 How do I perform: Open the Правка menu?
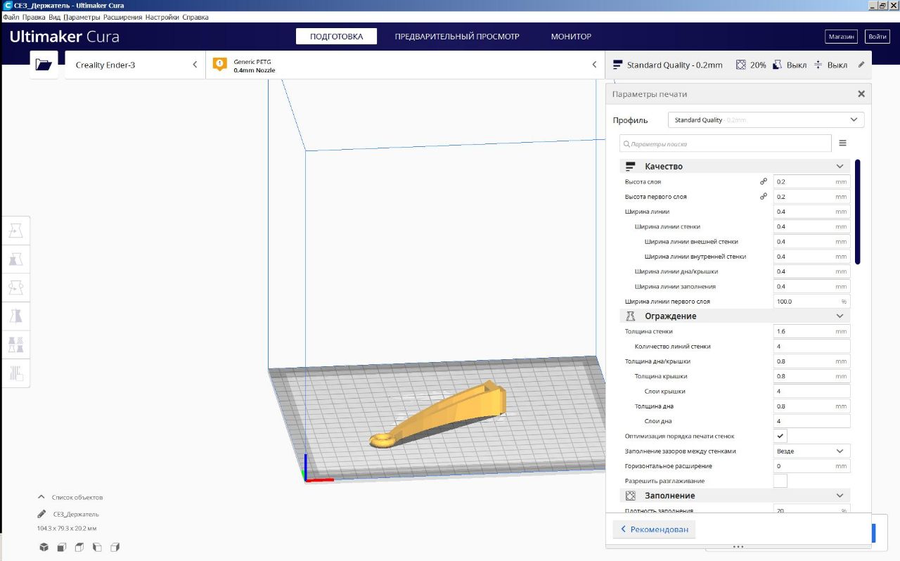34,17
